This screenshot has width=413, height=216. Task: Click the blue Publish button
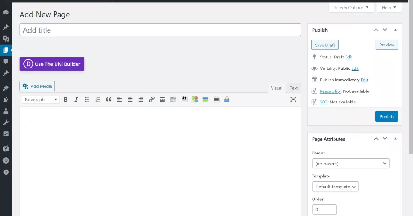pyautogui.click(x=386, y=117)
